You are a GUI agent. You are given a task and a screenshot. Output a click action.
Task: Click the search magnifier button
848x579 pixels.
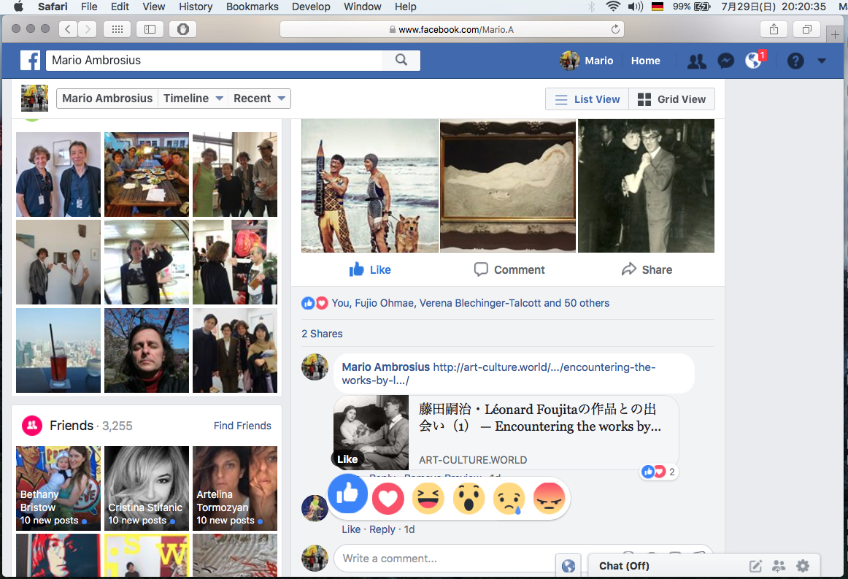point(401,60)
